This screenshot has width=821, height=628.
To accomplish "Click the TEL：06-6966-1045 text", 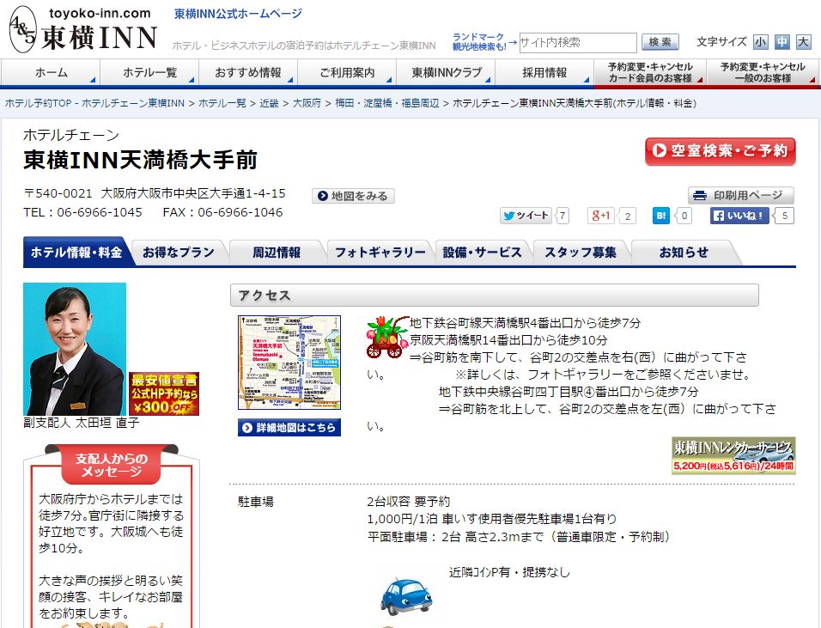I will [82, 212].
